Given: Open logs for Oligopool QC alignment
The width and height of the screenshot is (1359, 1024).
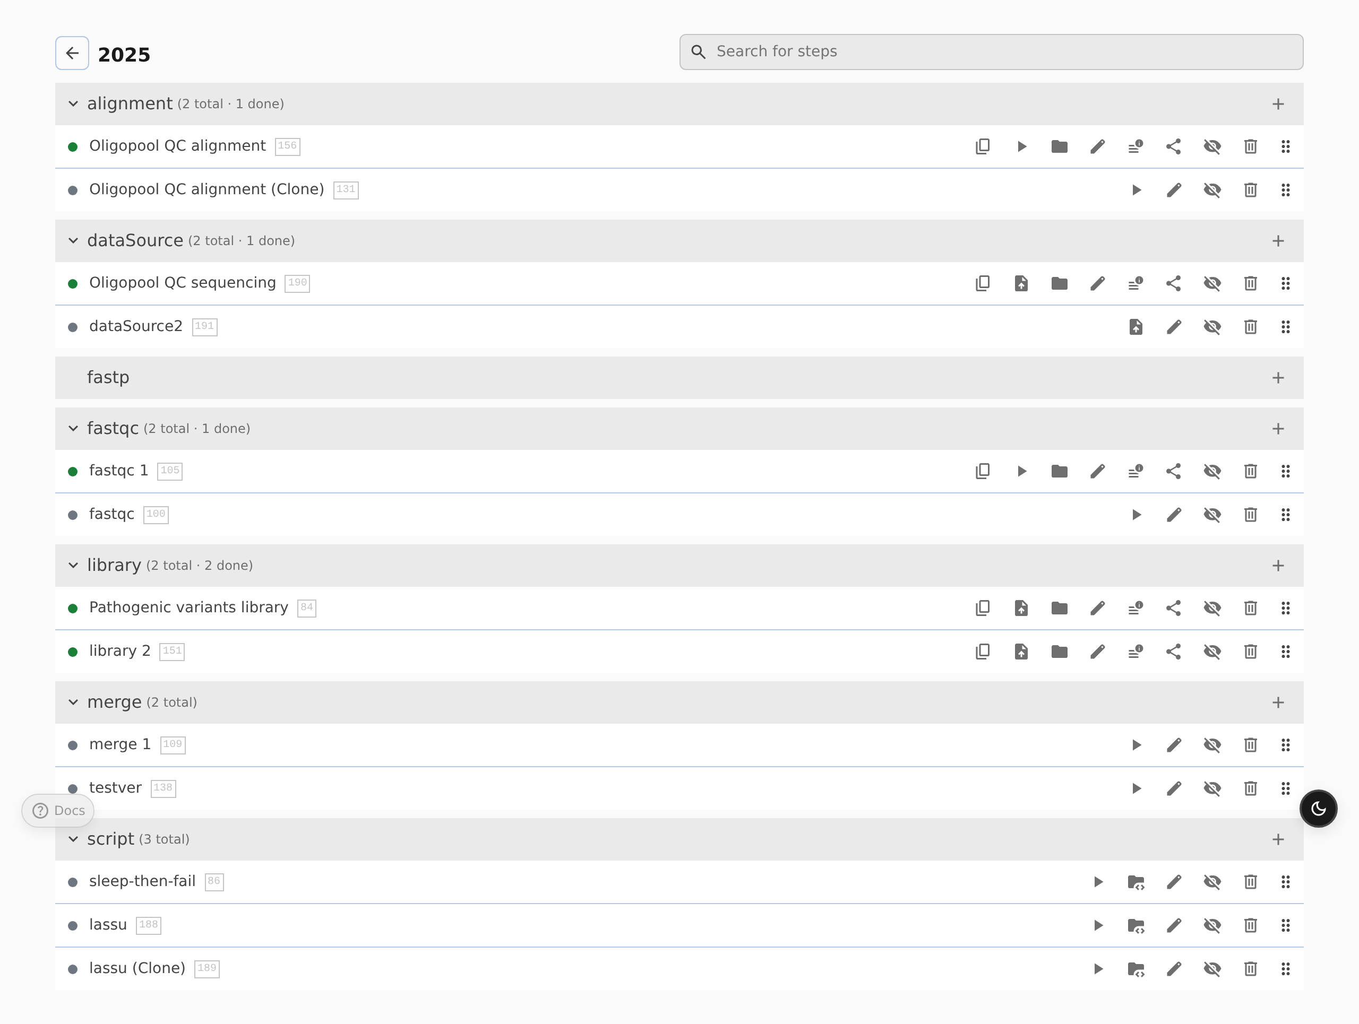Looking at the screenshot, I should coord(1136,146).
